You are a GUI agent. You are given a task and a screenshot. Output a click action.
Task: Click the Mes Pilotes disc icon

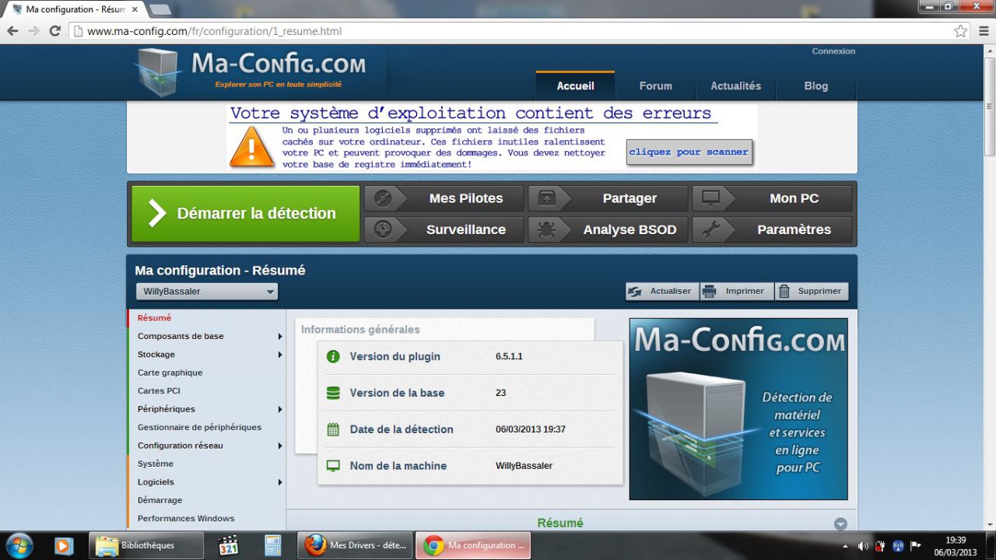click(x=382, y=198)
